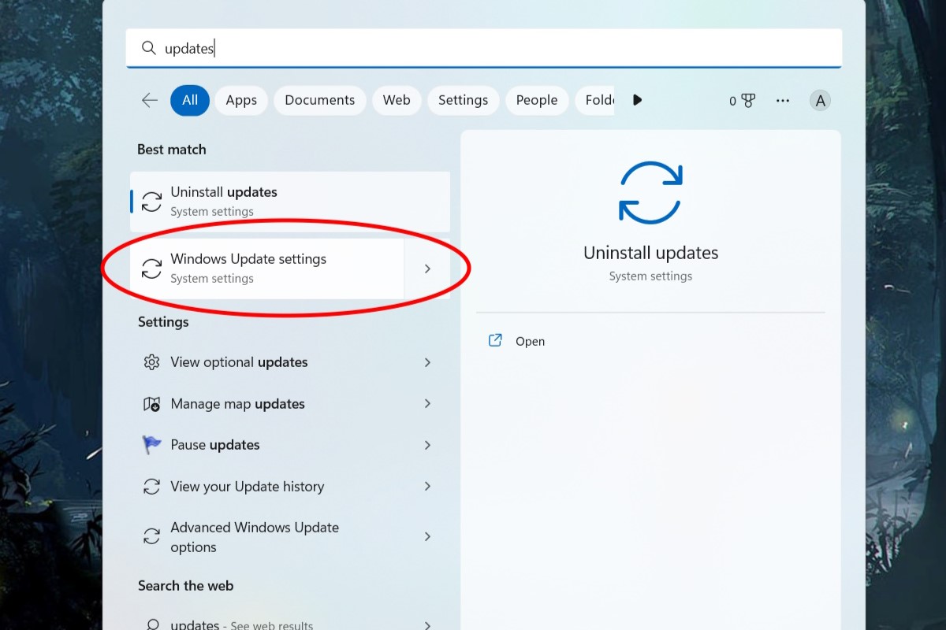Click the sync icon beside Windows Update settings

151,269
